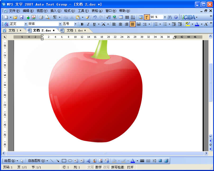Insert WordArt from the drawing toolbar
This screenshot has height=171, width=214.
(x=88, y=161)
